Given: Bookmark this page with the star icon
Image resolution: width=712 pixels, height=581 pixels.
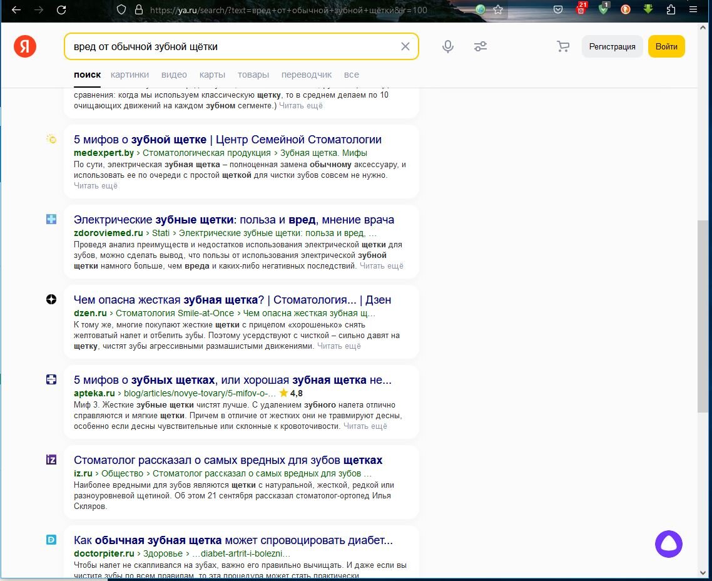Looking at the screenshot, I should 498,9.
